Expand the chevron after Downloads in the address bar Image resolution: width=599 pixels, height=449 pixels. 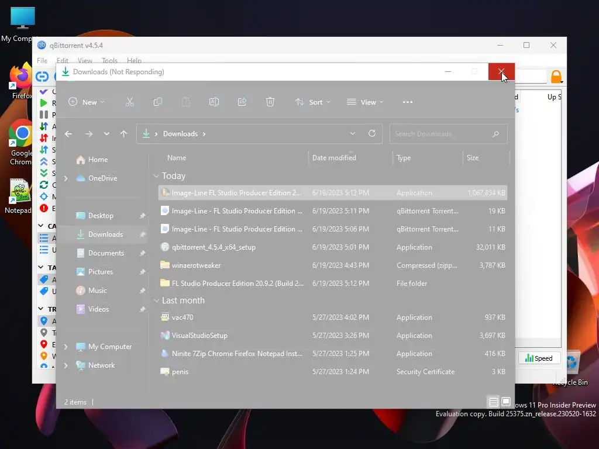[204, 134]
